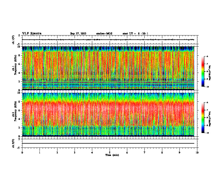Image resolution: width=222 pixels, height=171 pixels.
Task: Click the "Time (min)" x-axis label
Action: (112, 155)
